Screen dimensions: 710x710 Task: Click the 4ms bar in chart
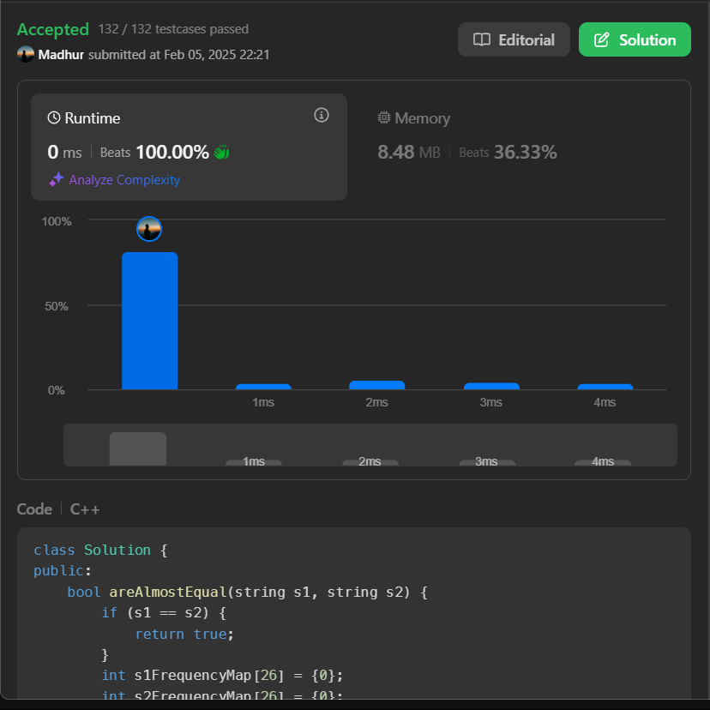click(605, 387)
